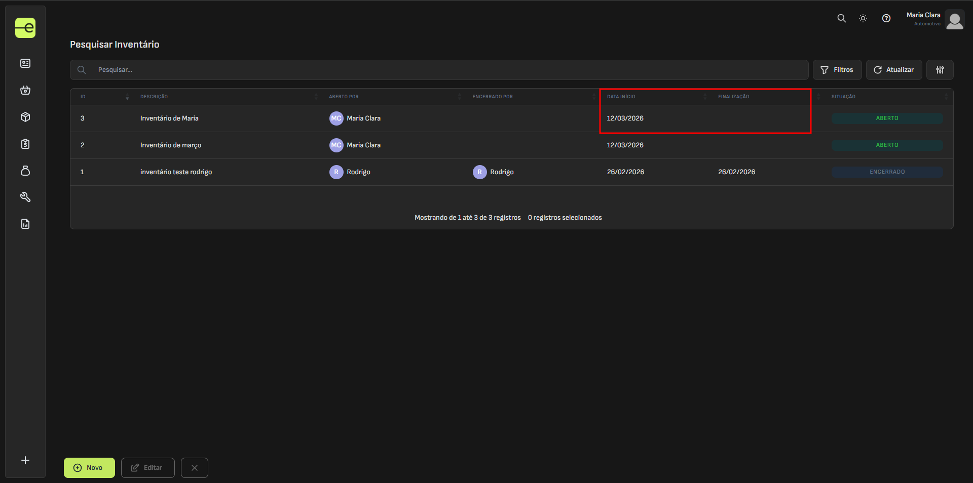Click the Mostrando de 1 até 3 text
Viewport: 973px width, 483px height.
[x=468, y=218]
